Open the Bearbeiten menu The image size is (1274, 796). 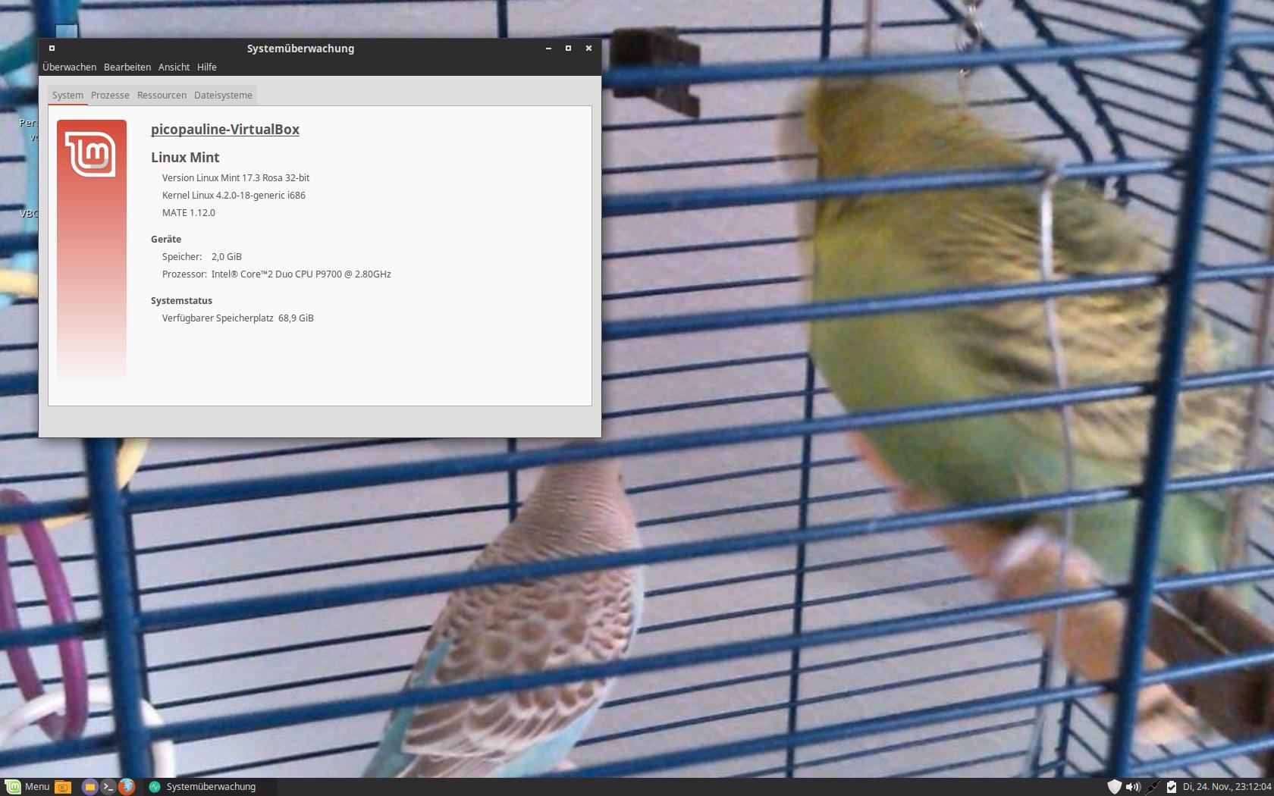[127, 67]
